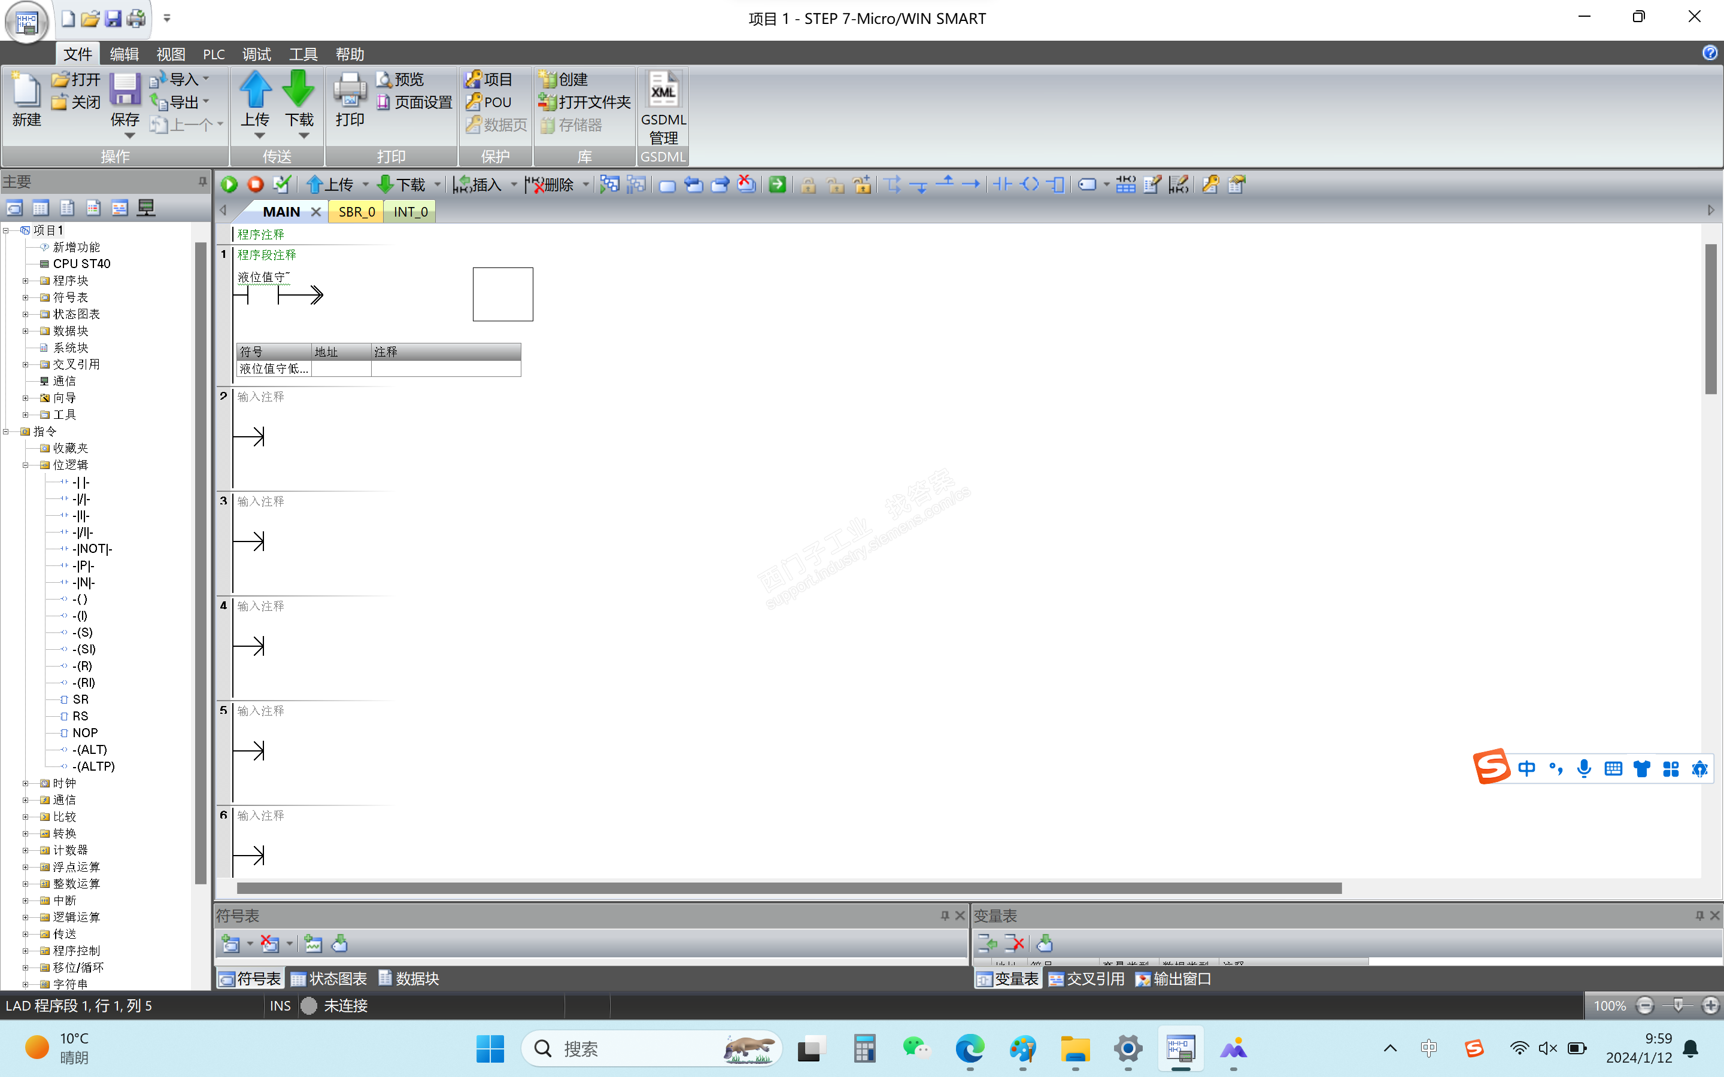Expand the 程序块 tree node
Viewport: 1724px width, 1077px height.
coord(26,281)
